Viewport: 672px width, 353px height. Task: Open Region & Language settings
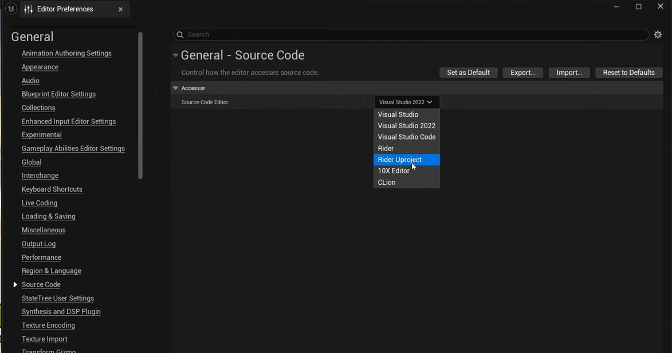click(52, 271)
